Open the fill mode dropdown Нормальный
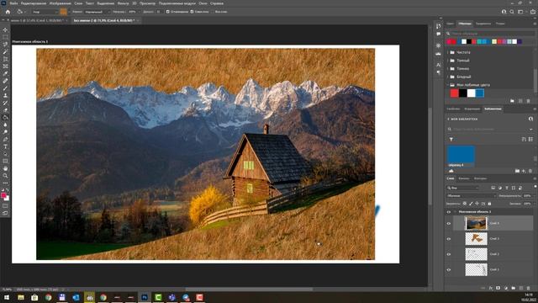538x303 pixels. 98,12
